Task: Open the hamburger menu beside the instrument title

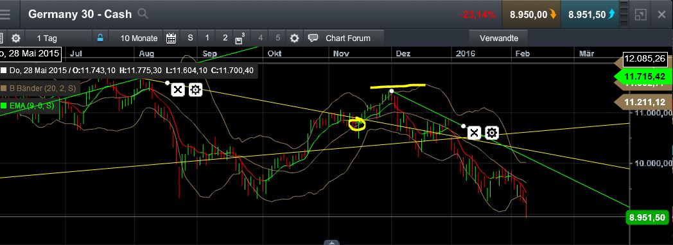Action: 4,14
